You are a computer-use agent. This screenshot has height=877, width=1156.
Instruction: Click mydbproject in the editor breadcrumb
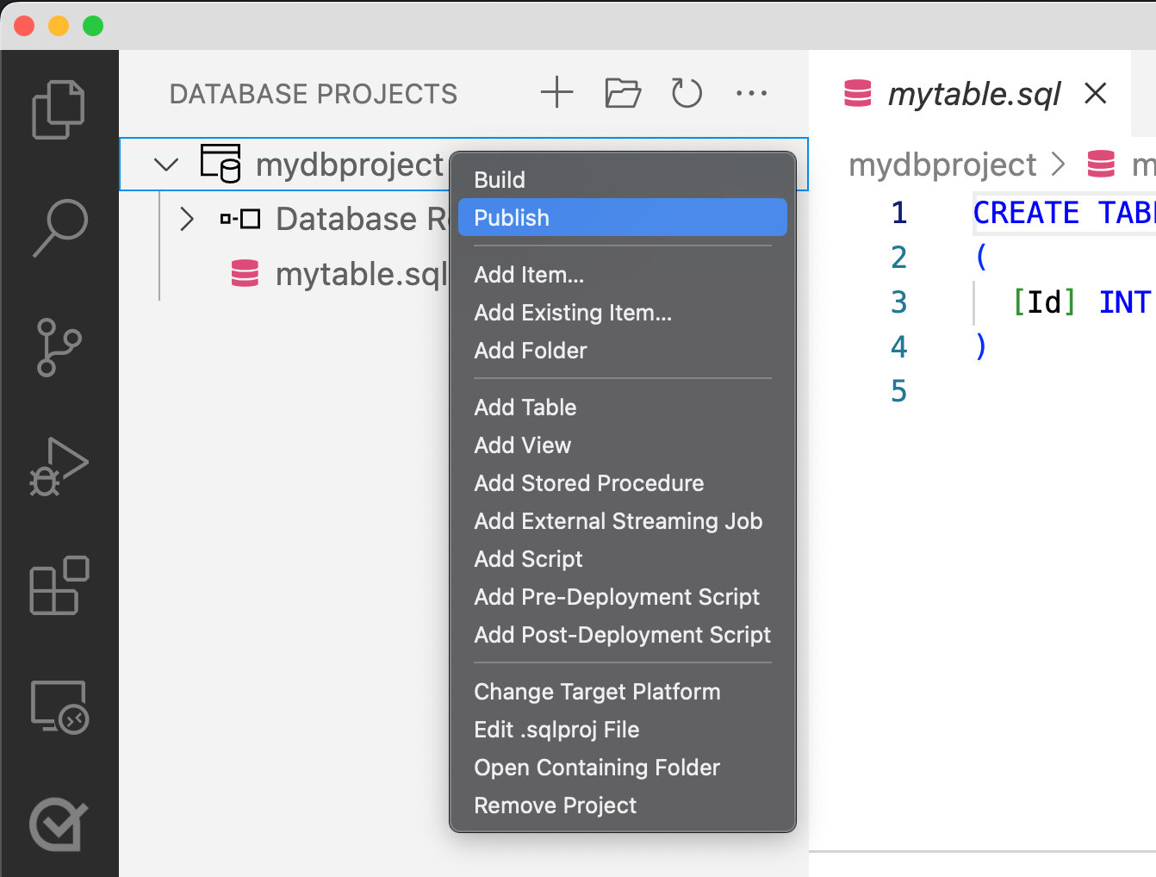942,165
